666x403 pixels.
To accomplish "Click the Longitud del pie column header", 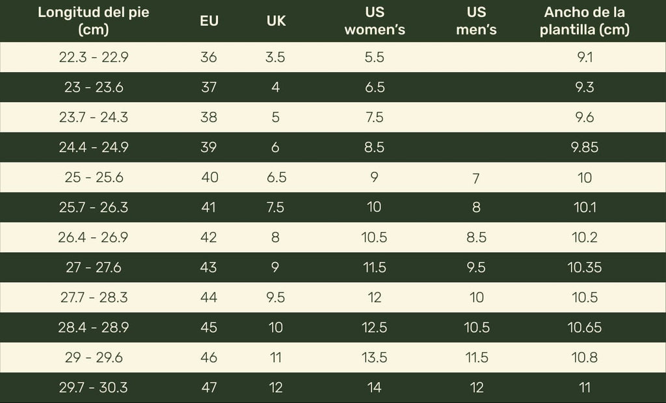I will click(94, 21).
